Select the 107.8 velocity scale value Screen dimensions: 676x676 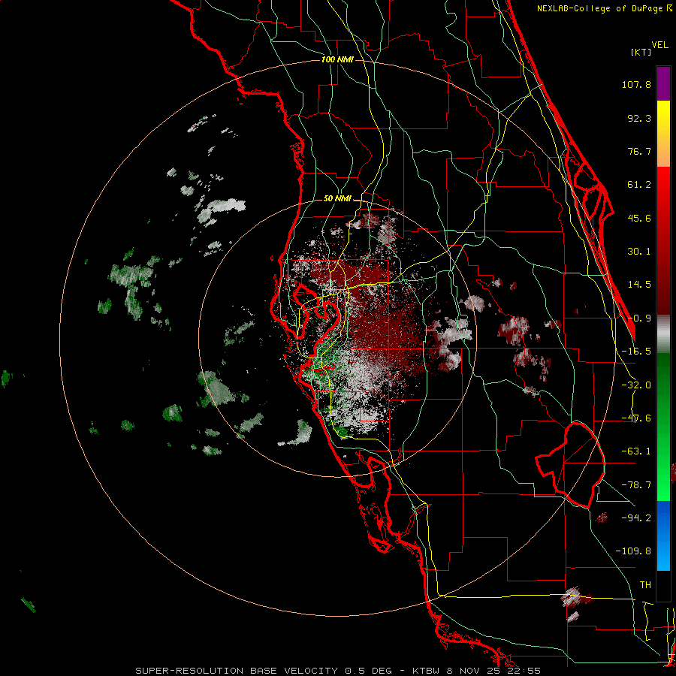[636, 84]
